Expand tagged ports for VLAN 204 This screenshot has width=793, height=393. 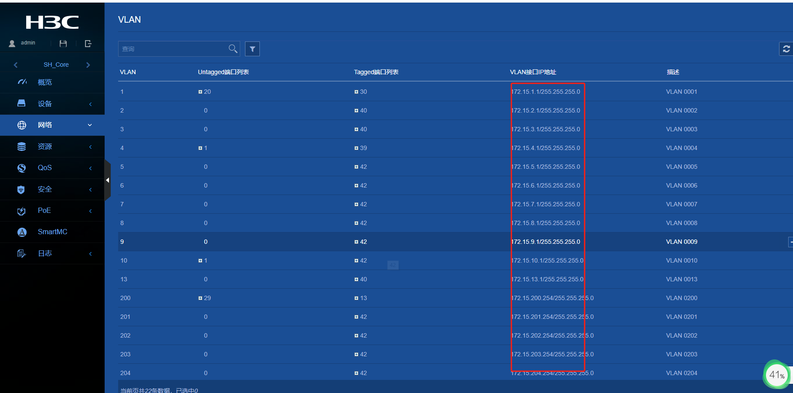(356, 373)
